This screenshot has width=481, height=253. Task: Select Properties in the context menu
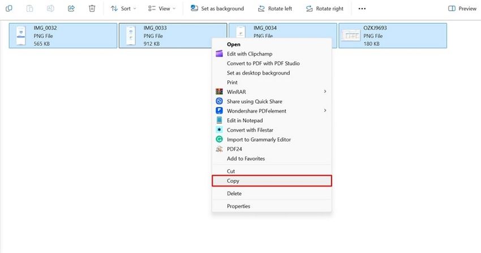(x=238, y=206)
